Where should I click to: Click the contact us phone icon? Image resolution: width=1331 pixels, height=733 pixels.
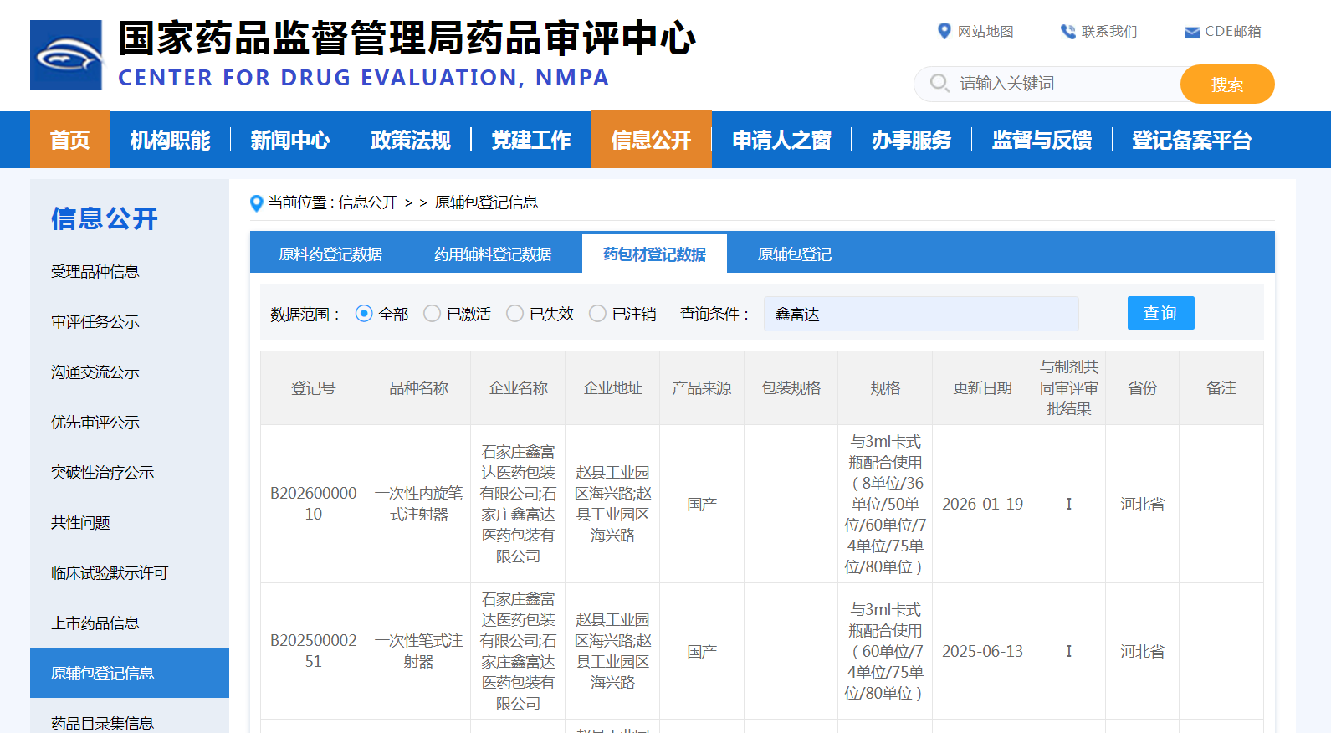[x=1067, y=32]
